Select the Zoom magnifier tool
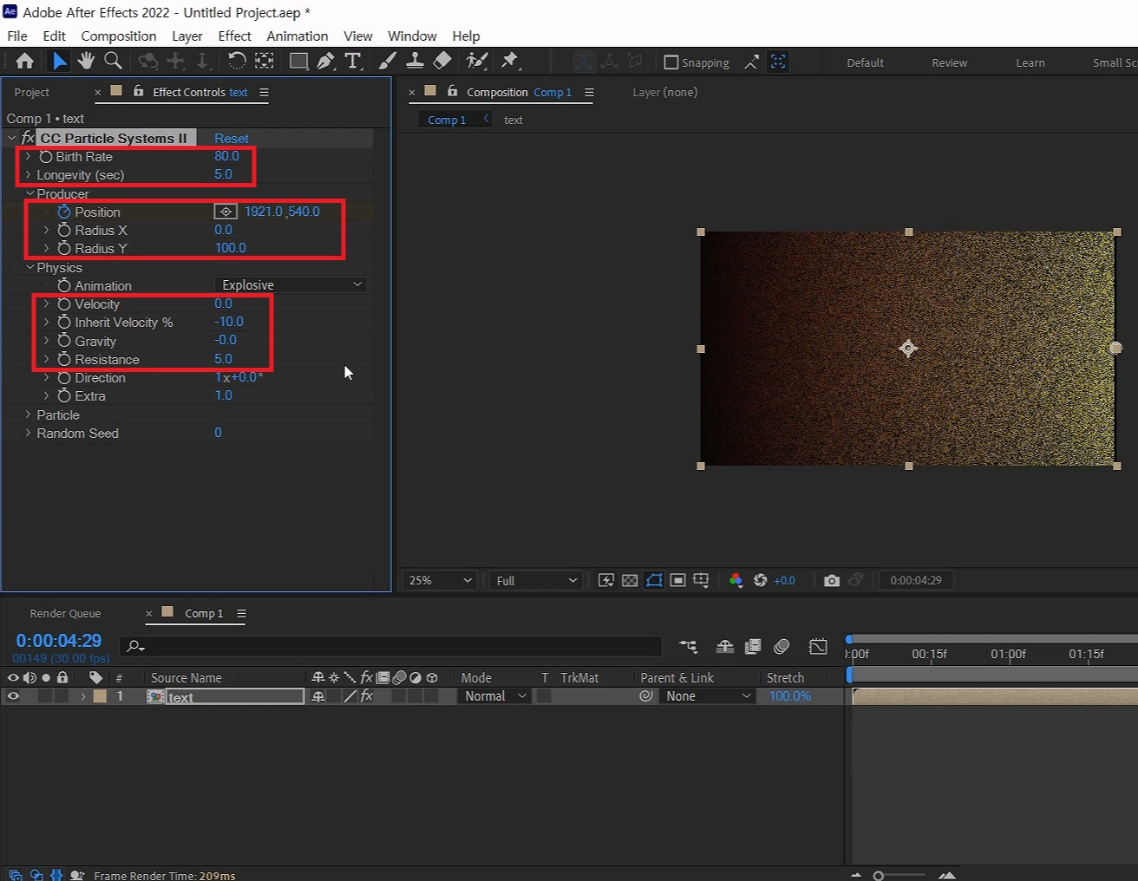The height and width of the screenshot is (881, 1138). [113, 61]
